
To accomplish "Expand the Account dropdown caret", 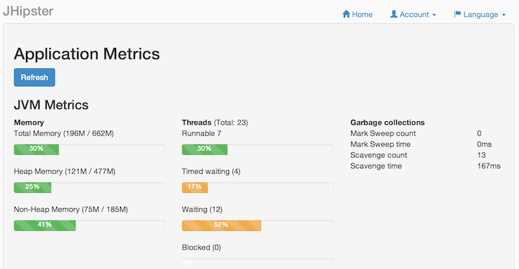I will pos(434,15).
